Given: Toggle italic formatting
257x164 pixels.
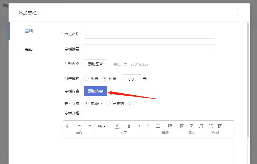Looking at the screenshot, I should [148, 126].
